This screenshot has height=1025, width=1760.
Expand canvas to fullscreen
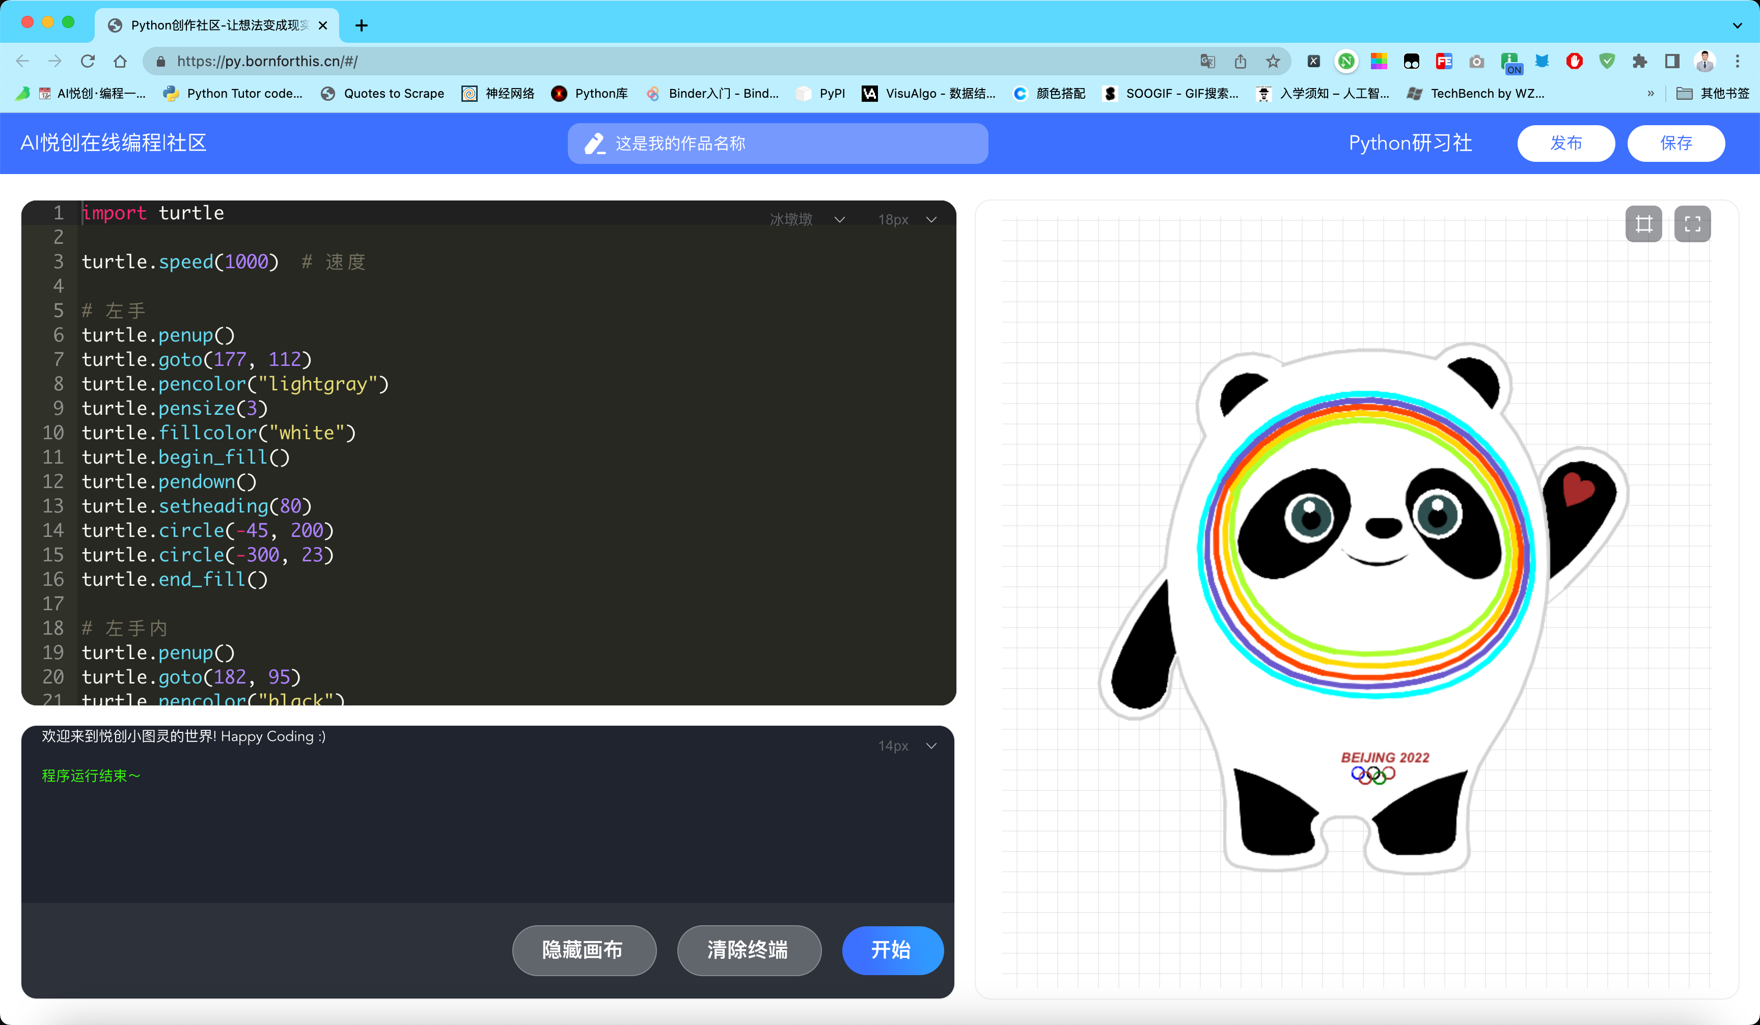coord(1693,224)
